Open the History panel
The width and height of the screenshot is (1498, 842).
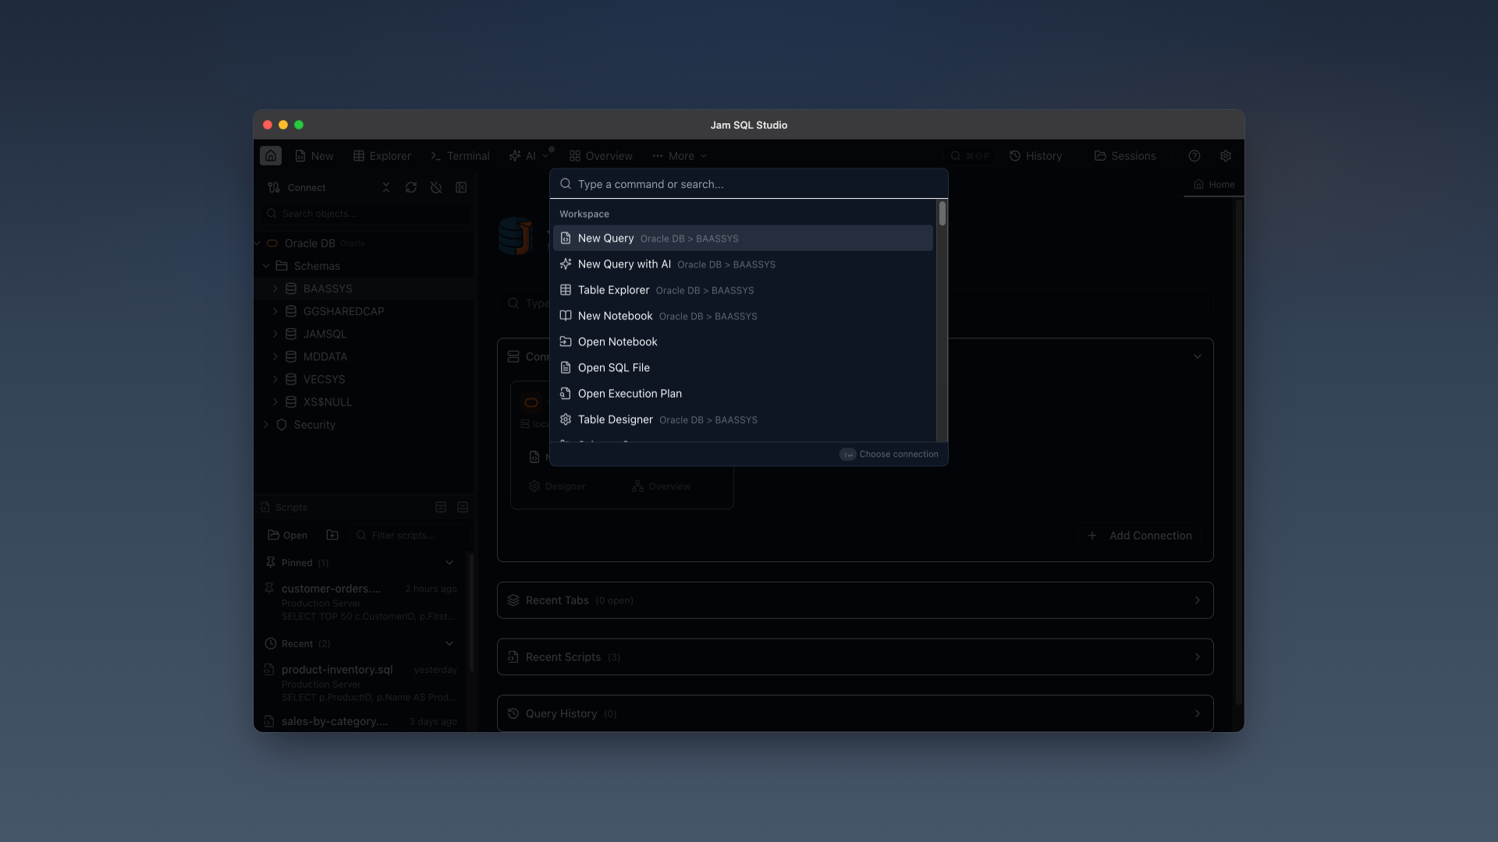[x=1036, y=156]
